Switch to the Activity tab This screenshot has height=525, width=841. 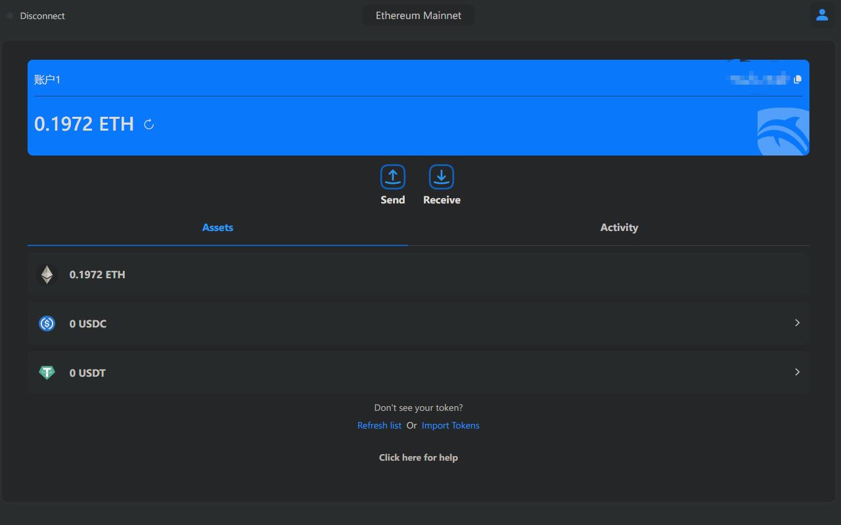pos(619,228)
